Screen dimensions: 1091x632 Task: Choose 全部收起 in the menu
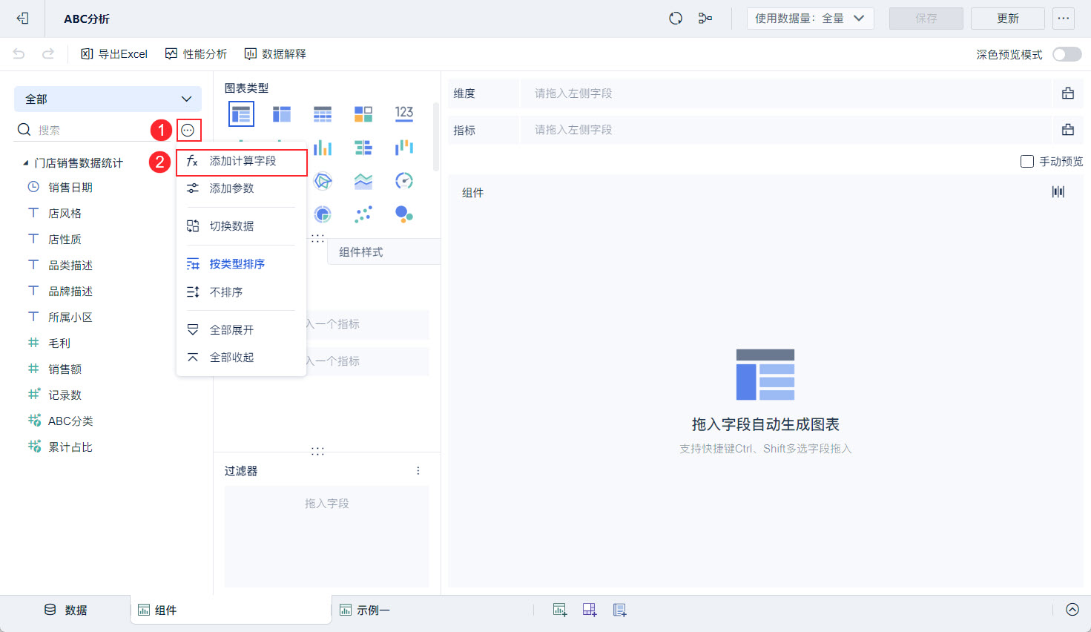tap(242, 358)
